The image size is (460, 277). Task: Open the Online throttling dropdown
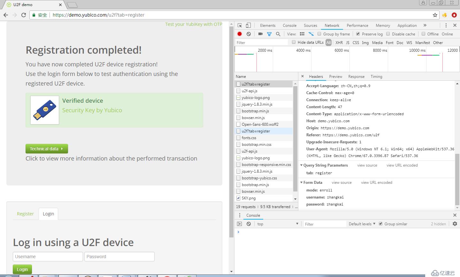pos(447,34)
